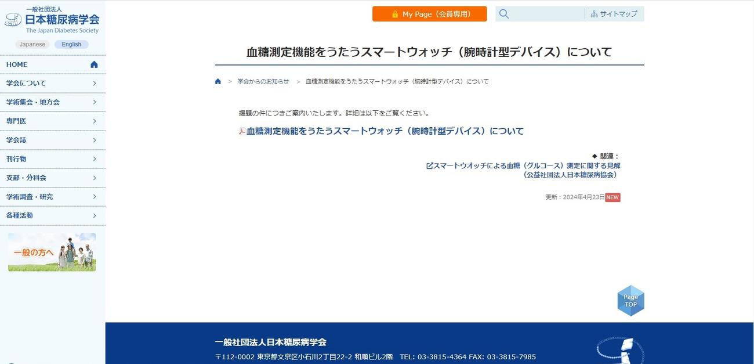The width and height of the screenshot is (754, 364).
Task: Switch language to Japanese
Action: (32, 44)
